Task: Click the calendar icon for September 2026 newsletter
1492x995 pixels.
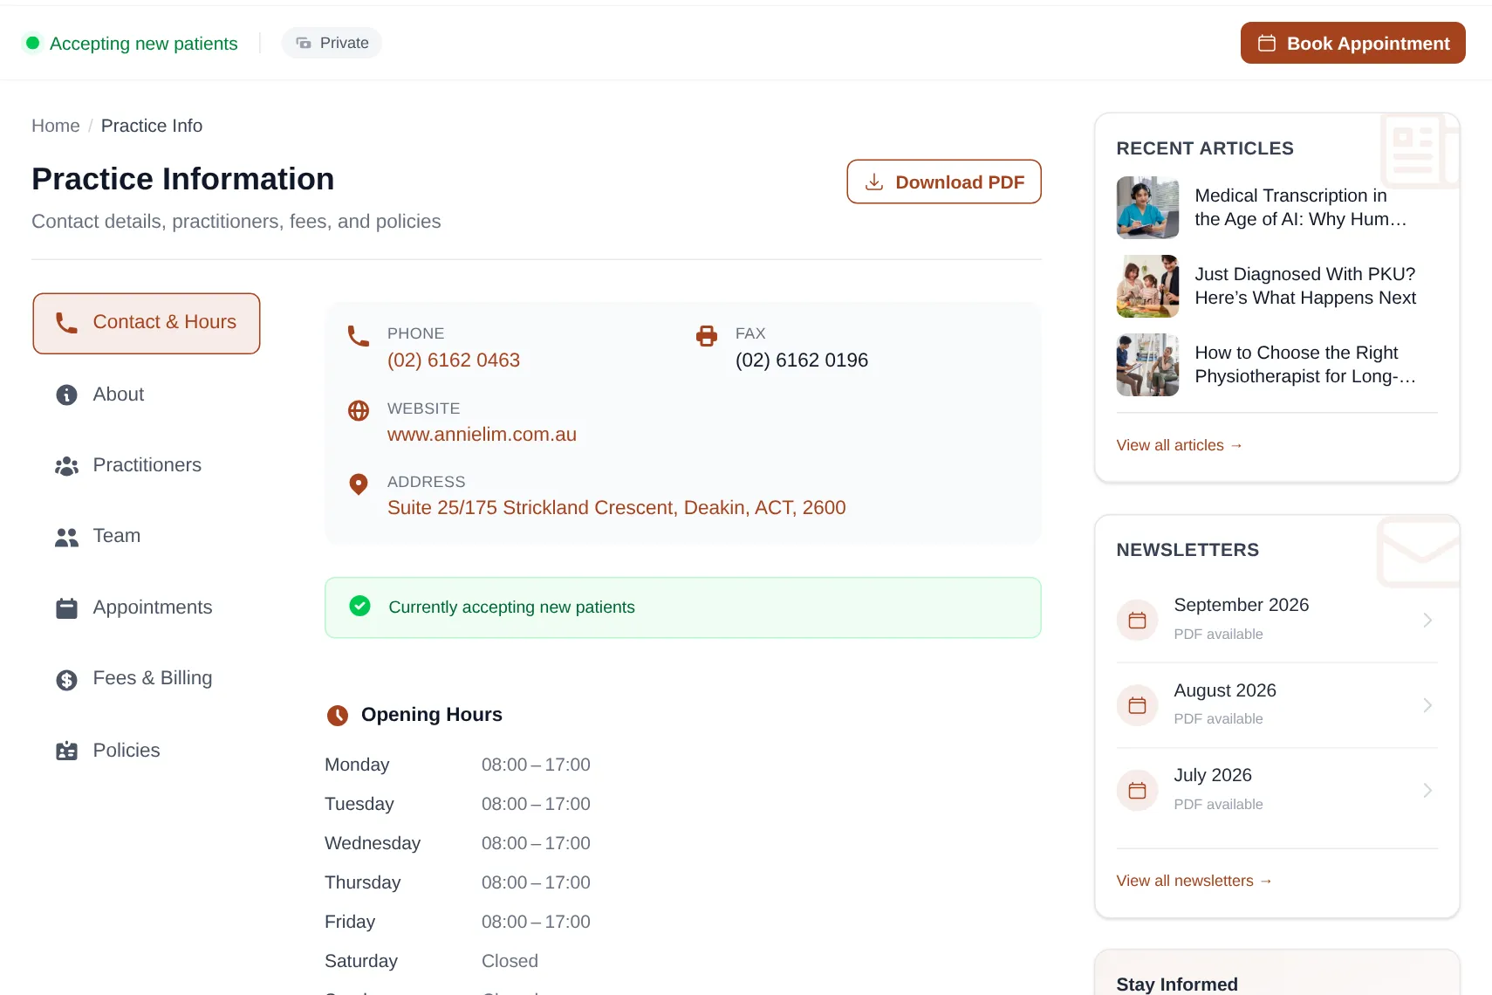Action: (1137, 620)
